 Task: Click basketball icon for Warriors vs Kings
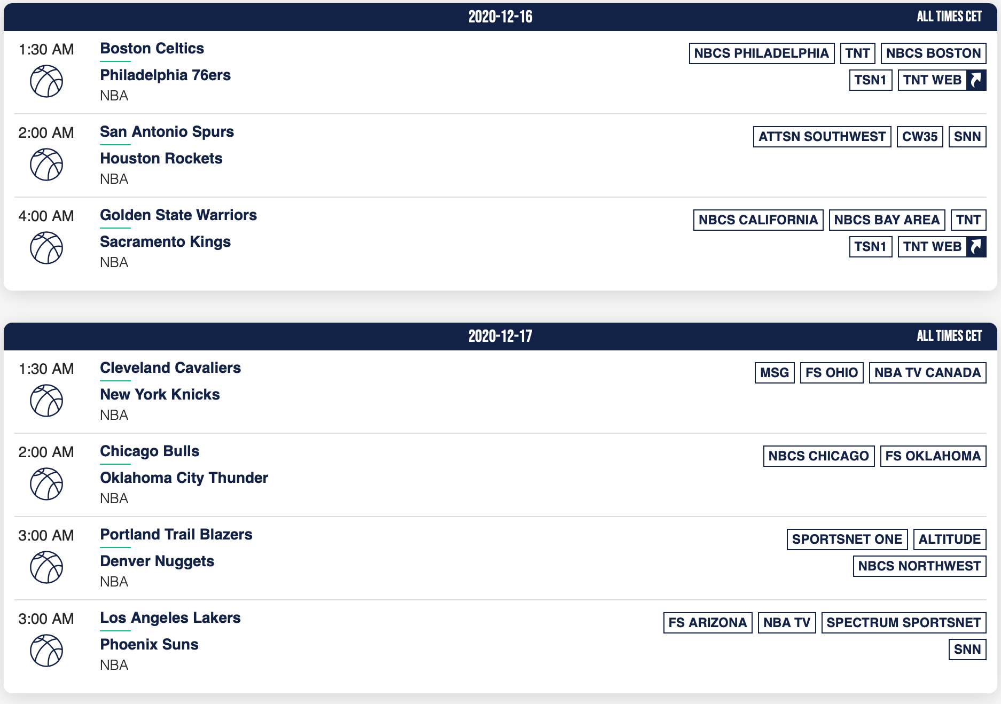coord(46,248)
